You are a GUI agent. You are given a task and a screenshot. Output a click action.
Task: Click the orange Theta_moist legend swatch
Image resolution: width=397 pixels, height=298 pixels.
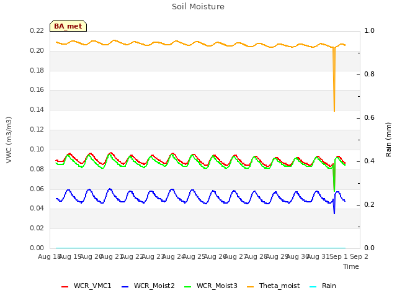(x=250, y=287)
